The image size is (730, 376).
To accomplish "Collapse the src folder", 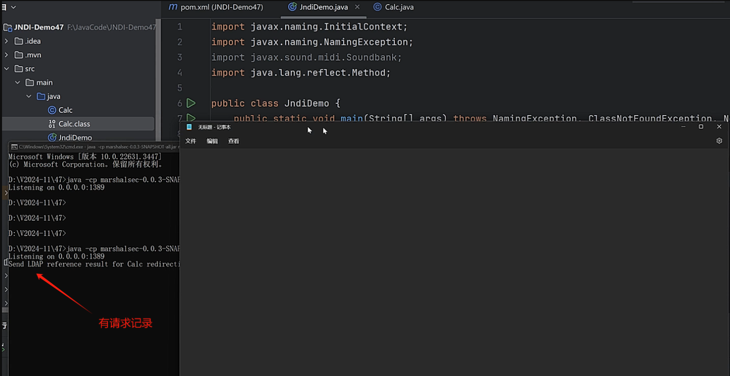I will point(7,68).
